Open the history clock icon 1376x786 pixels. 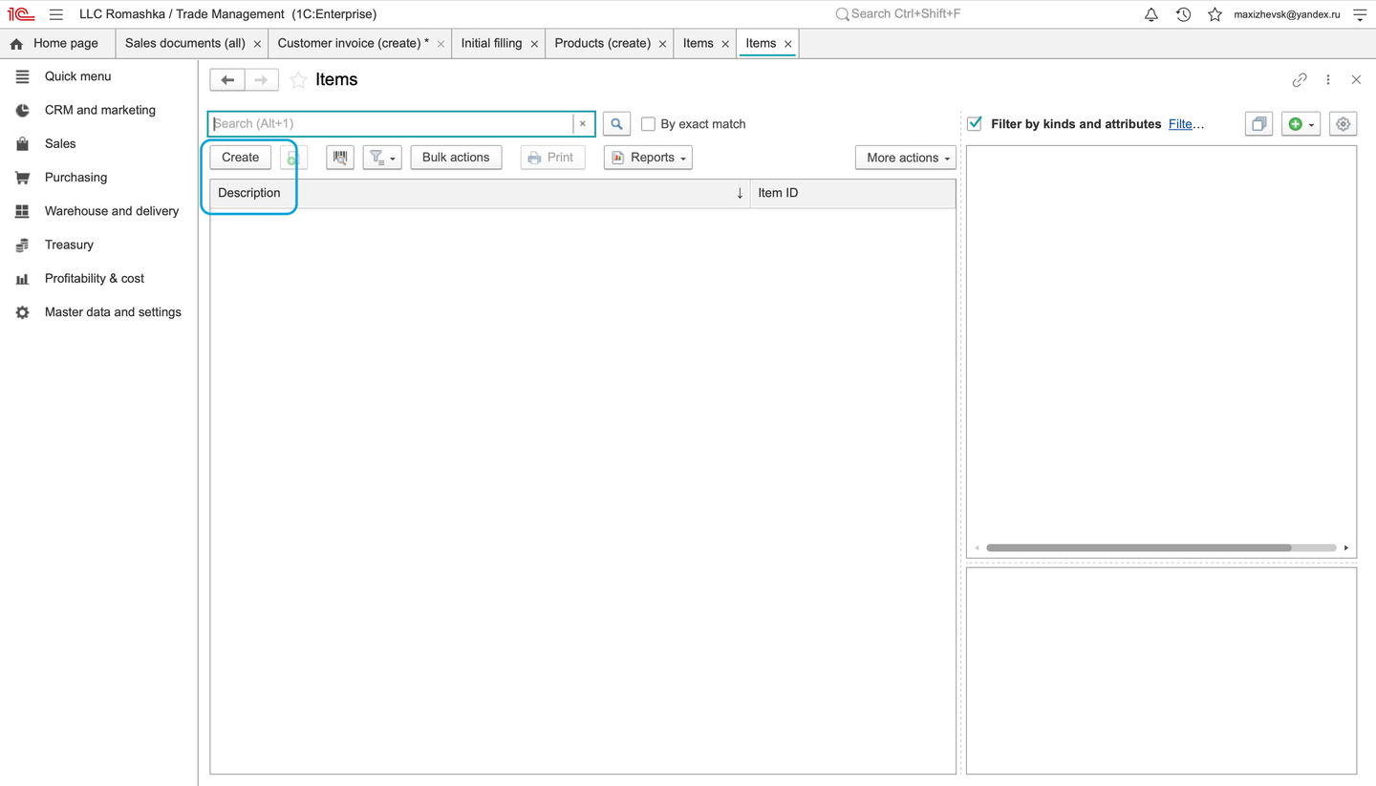[x=1183, y=14]
